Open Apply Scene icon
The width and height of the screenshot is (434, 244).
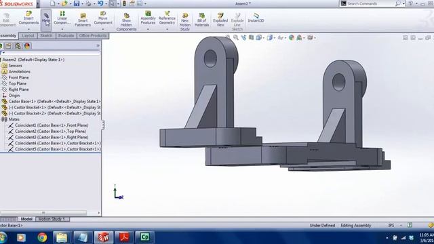point(299,37)
